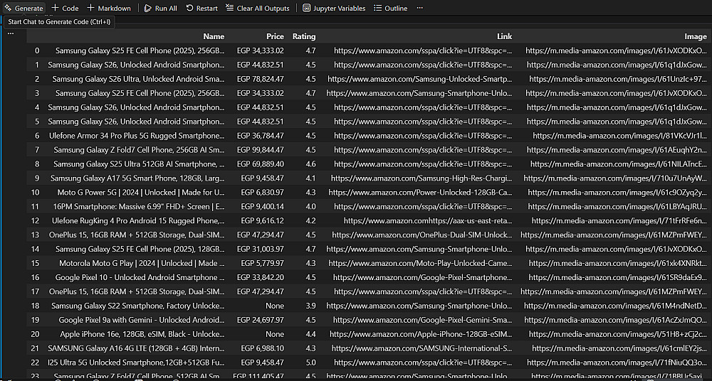
Task: Add a new Code cell
Action: click(x=65, y=8)
